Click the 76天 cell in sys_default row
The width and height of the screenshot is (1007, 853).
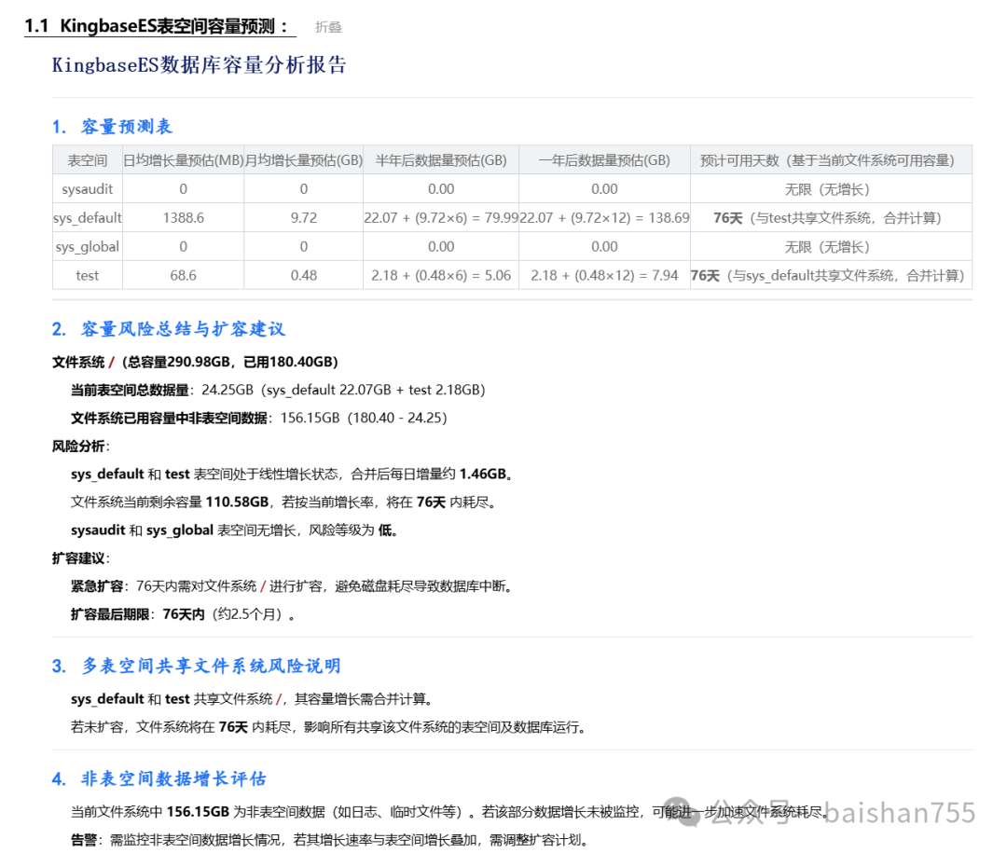[x=831, y=218]
